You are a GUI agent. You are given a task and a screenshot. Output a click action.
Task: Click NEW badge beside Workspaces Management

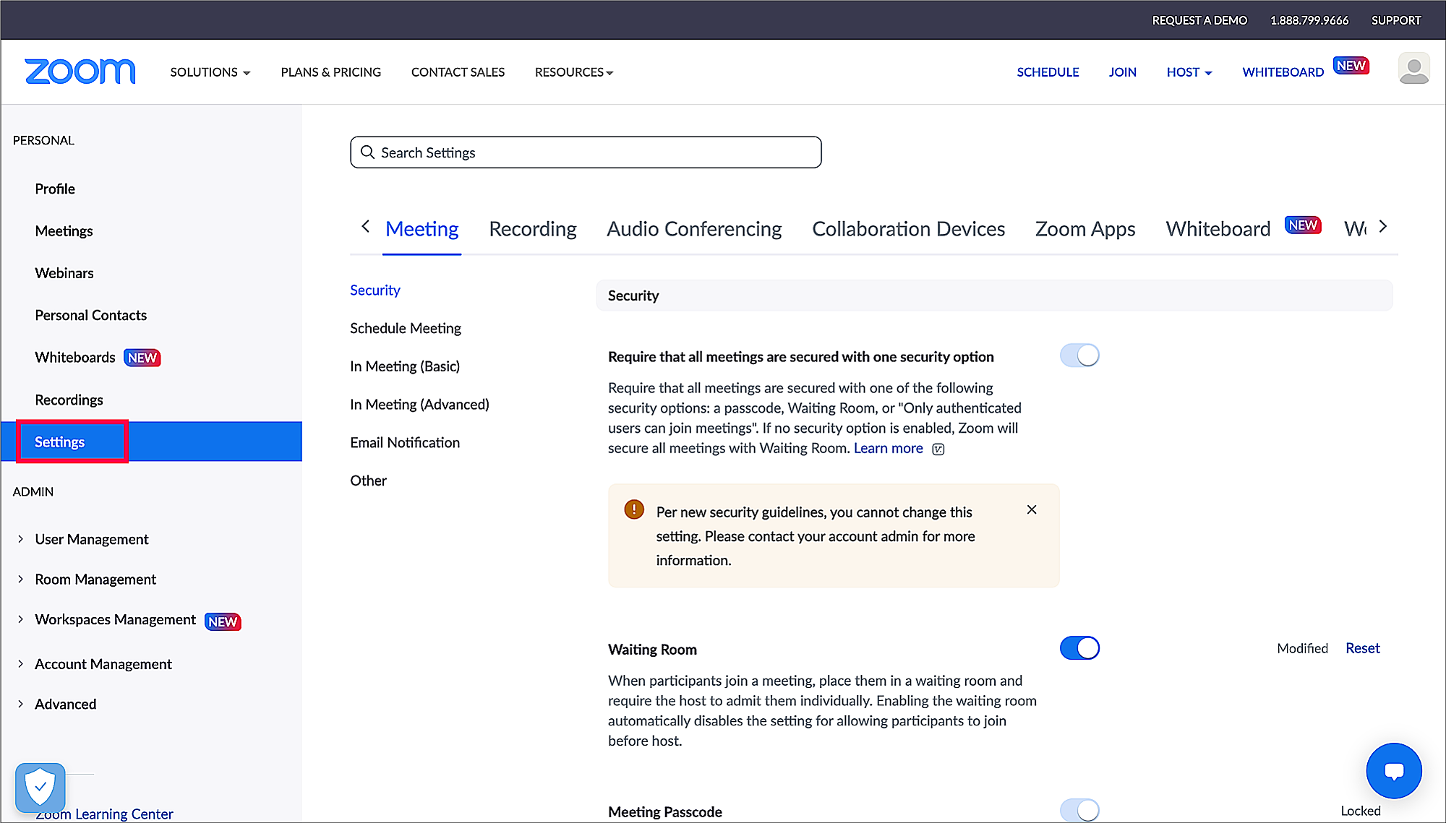tap(223, 621)
